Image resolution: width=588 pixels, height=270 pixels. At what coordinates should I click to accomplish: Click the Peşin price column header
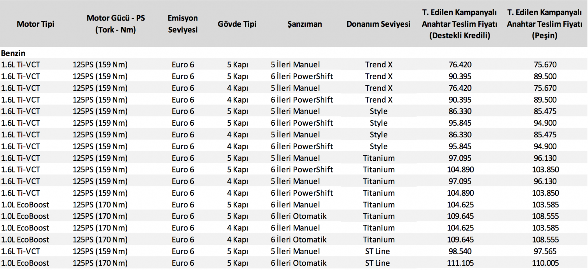pos(545,24)
